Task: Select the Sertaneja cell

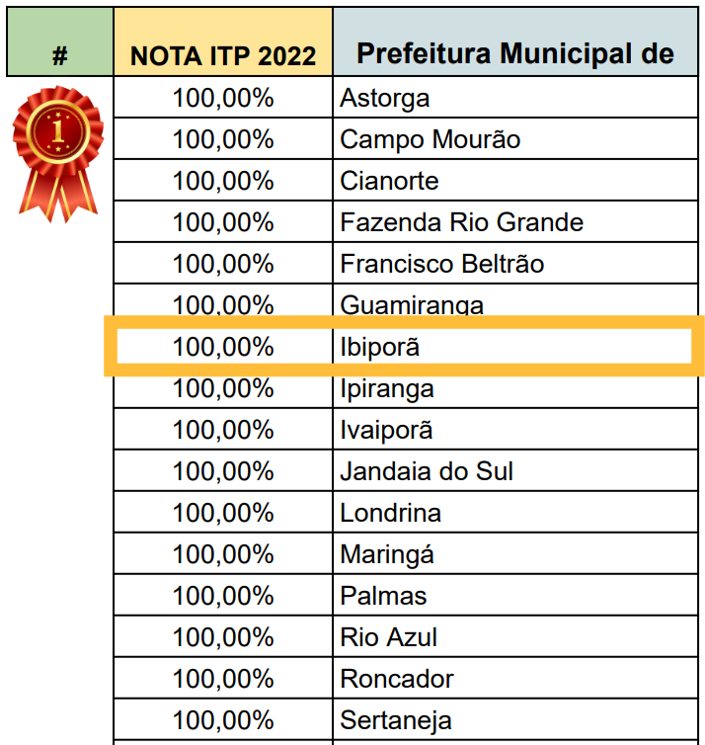Action: pyautogui.click(x=515, y=720)
